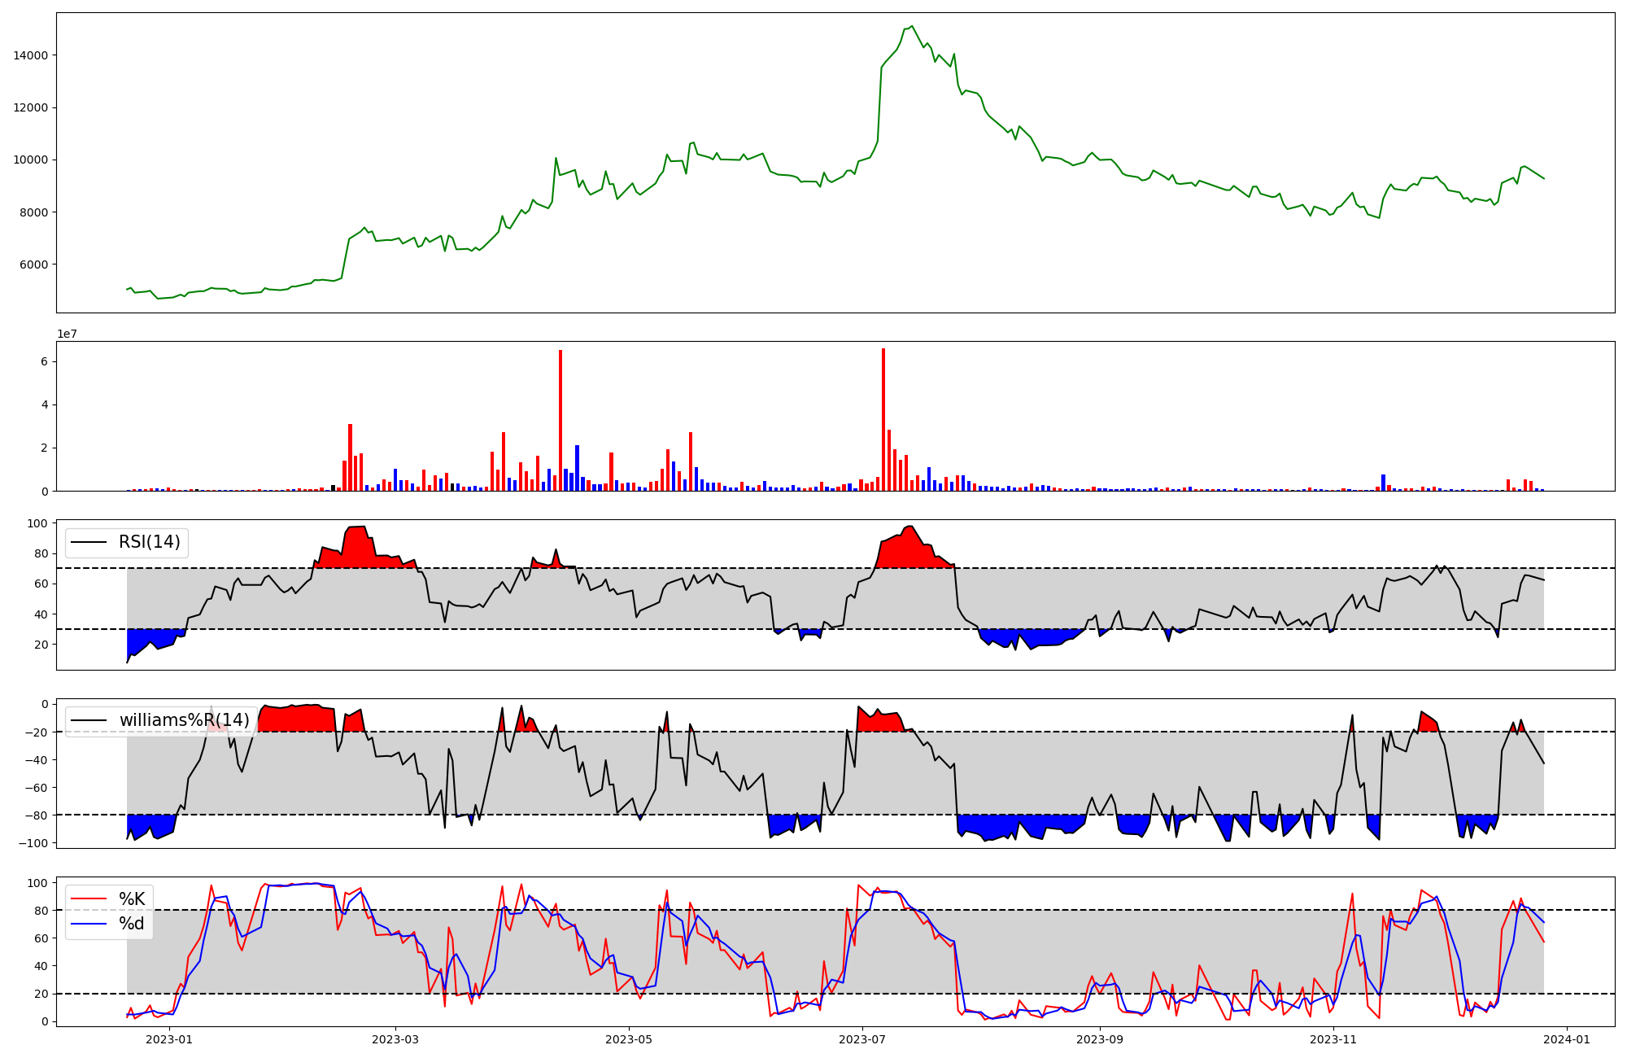Click the red line swatch beside %K
The width and height of the screenshot is (1627, 1058).
click(x=89, y=899)
